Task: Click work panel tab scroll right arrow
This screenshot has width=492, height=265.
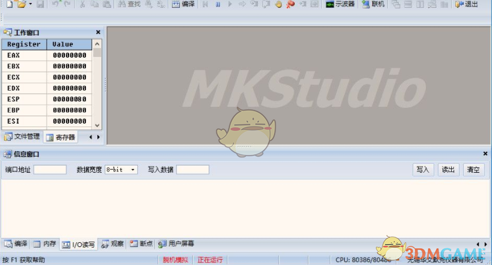Action: (98, 137)
